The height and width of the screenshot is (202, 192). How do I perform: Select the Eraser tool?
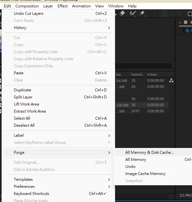tap(122, 13)
